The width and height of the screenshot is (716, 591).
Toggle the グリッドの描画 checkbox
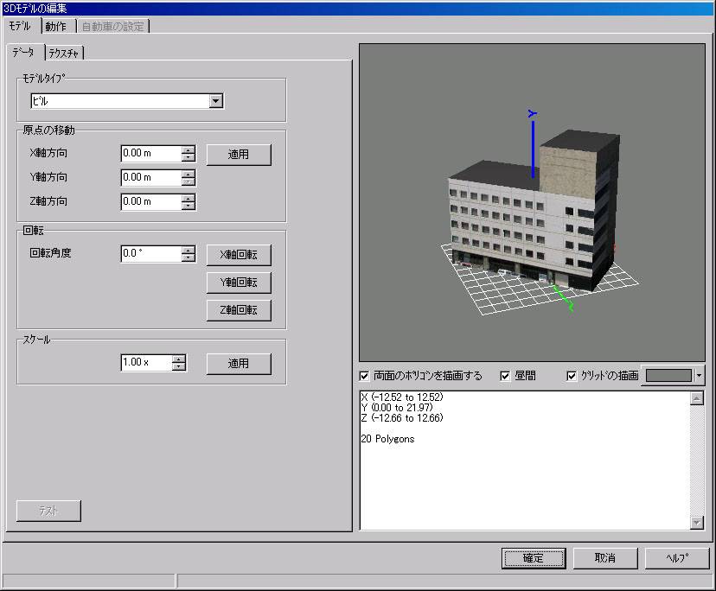[572, 376]
